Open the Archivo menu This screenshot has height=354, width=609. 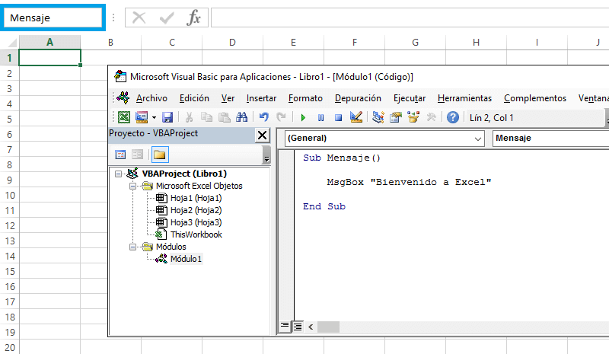pyautogui.click(x=151, y=98)
